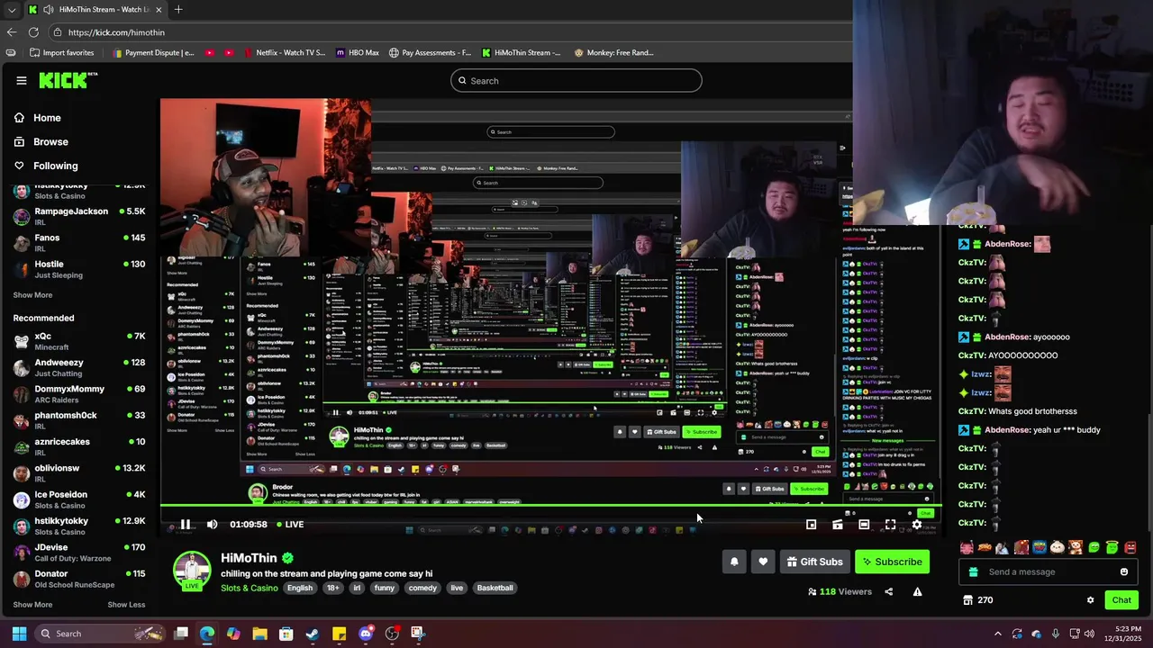This screenshot has width=1153, height=648.
Task: Select the comedy tag
Action: pos(422,588)
